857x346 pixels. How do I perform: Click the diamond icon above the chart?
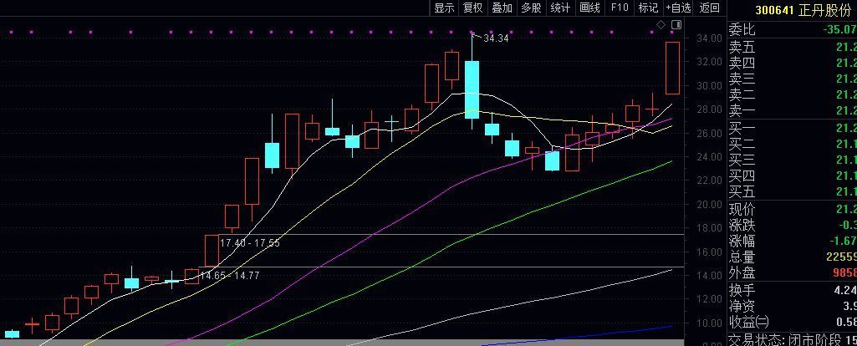[x=661, y=24]
